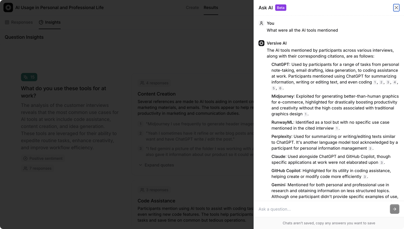Select the Insights tab

click(x=50, y=22)
